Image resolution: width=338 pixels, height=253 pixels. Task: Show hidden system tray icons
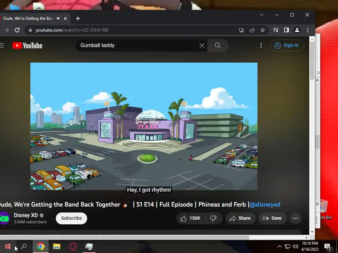pyautogui.click(x=279, y=246)
